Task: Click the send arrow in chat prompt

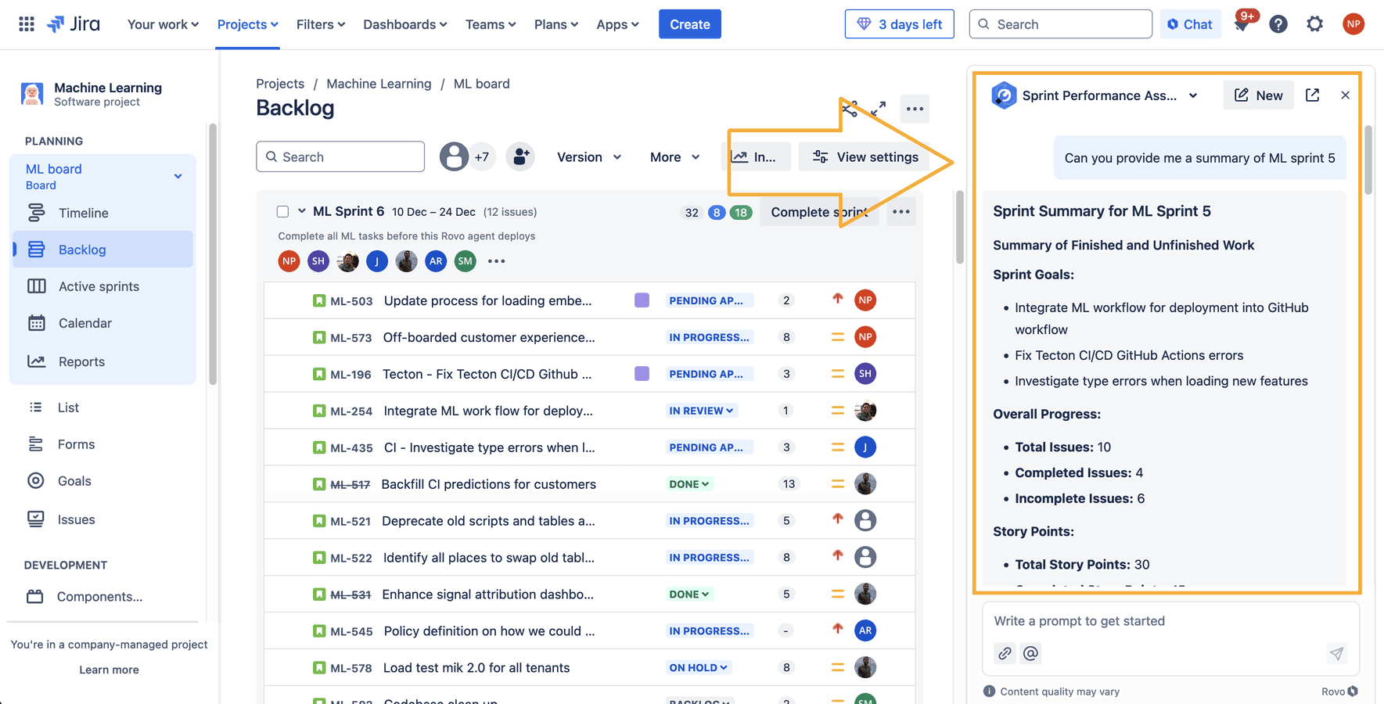Action: (x=1336, y=653)
